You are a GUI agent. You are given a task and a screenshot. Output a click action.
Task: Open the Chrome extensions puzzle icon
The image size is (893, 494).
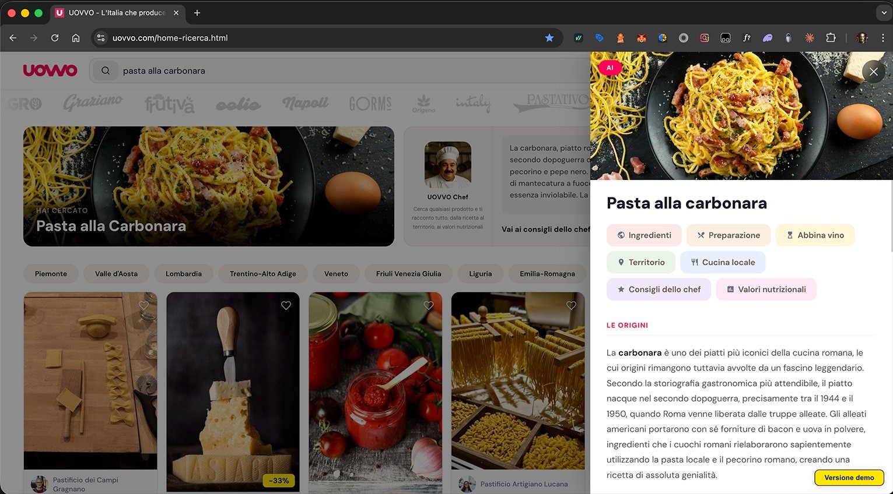click(x=831, y=38)
